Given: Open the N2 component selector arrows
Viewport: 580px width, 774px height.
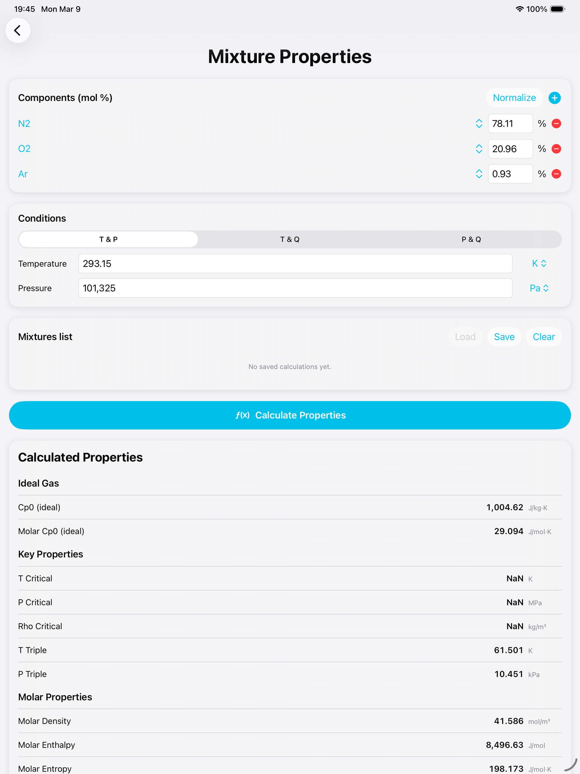Looking at the screenshot, I should tap(479, 123).
